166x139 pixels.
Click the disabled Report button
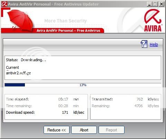111,130
